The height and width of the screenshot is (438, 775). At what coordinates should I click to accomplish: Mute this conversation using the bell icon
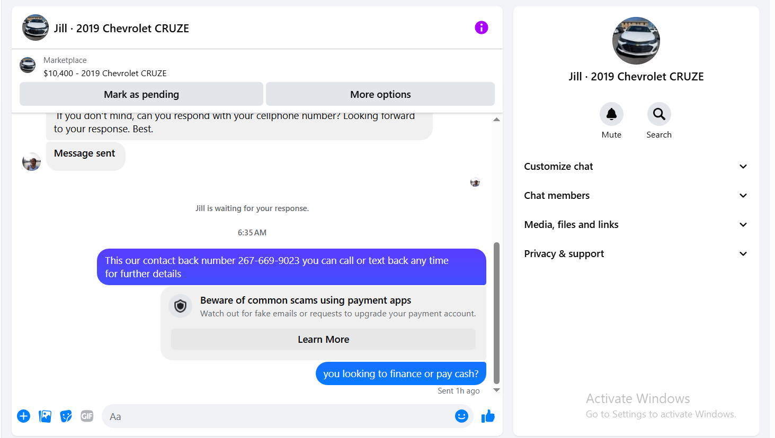[611, 114]
